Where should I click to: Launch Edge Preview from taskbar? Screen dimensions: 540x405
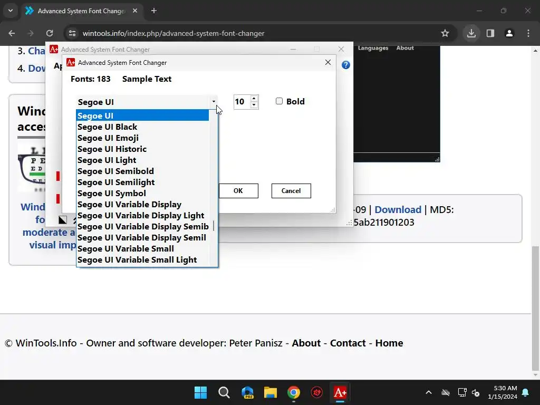pyautogui.click(x=247, y=392)
